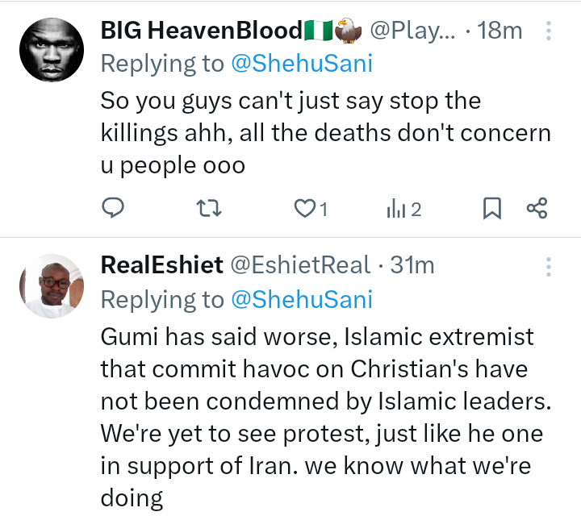Open view analytics bar chart icon

(395, 209)
